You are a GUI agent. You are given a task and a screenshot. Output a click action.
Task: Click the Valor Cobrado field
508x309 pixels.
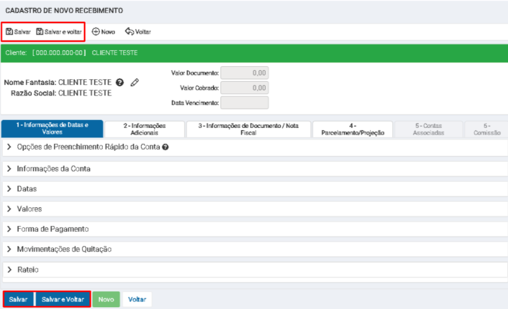(245, 88)
